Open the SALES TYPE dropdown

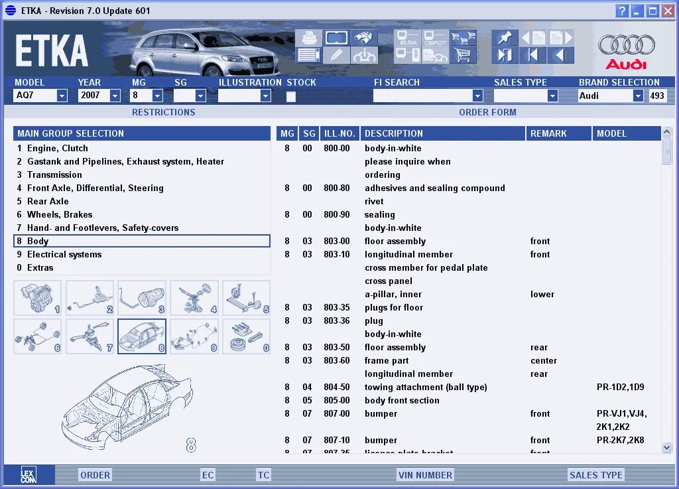point(552,96)
